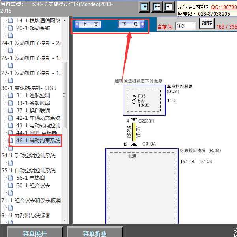Screen dimensions: 237x237
Task: Click page reference 151-24
Action: [205, 162]
